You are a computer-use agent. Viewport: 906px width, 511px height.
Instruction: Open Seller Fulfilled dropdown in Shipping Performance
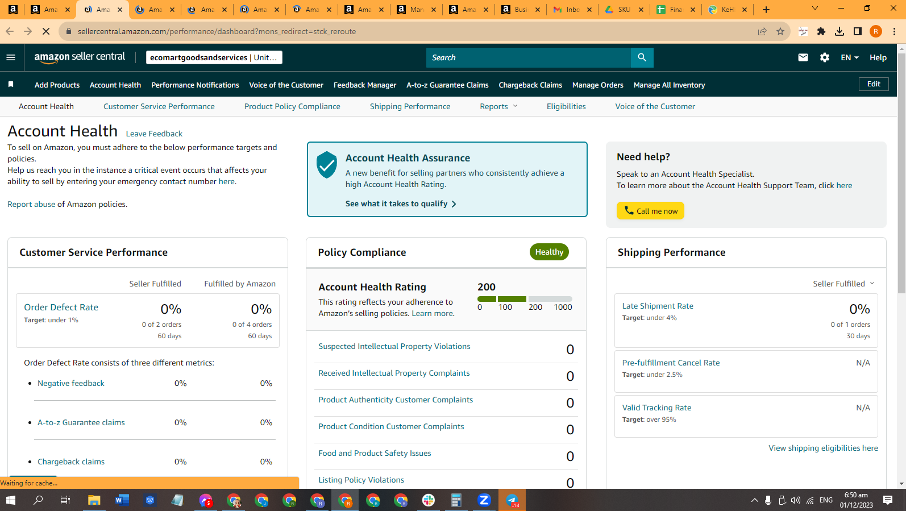pos(843,284)
